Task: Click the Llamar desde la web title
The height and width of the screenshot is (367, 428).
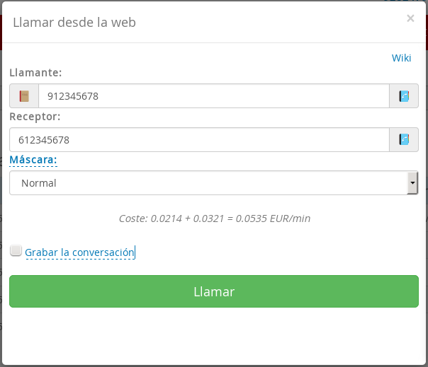Action: pyautogui.click(x=74, y=23)
